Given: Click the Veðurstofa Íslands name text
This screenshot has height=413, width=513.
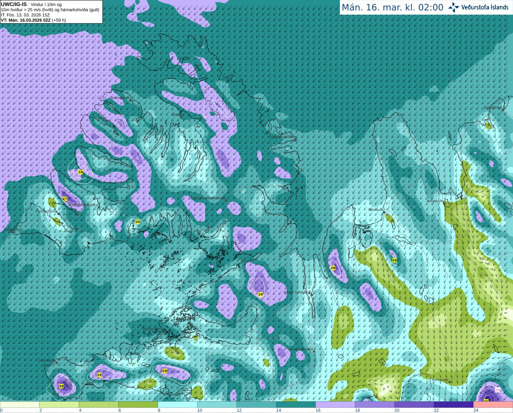Looking at the screenshot, I should [485, 7].
